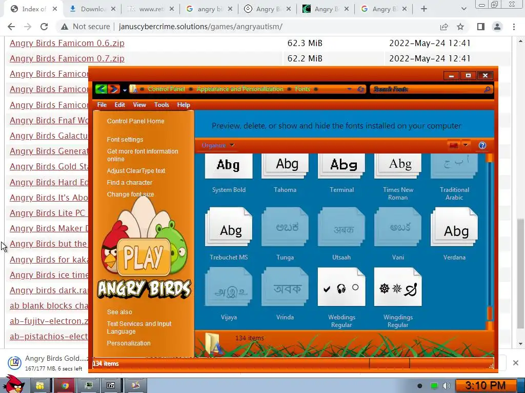
Task: Open the Trebuchet MS font icon
Action: pyautogui.click(x=229, y=227)
